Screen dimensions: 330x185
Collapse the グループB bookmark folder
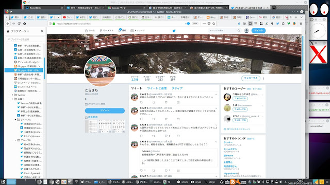pyautogui.click(x=15, y=140)
